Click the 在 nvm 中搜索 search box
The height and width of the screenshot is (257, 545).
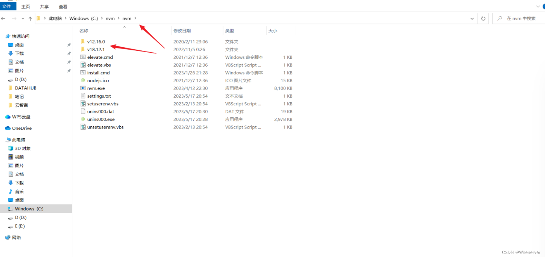518,19
